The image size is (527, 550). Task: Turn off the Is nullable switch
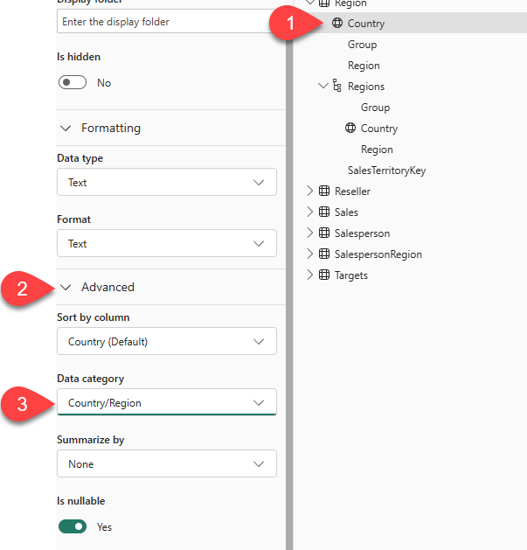click(x=73, y=526)
